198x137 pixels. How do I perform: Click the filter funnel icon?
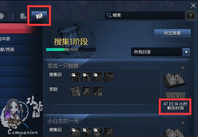coord(191,16)
